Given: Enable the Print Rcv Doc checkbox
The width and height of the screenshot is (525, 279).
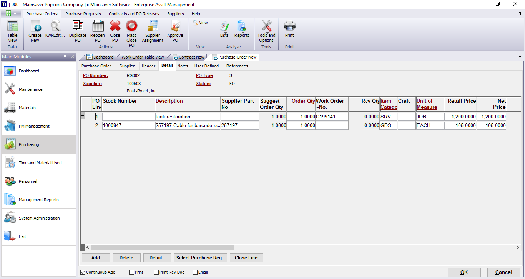Looking at the screenshot, I should tap(156, 272).
